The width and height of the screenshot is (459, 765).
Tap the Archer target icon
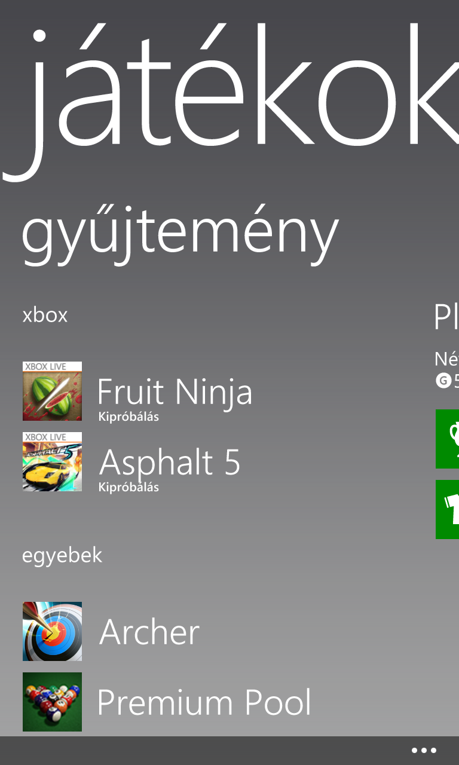[x=52, y=631]
